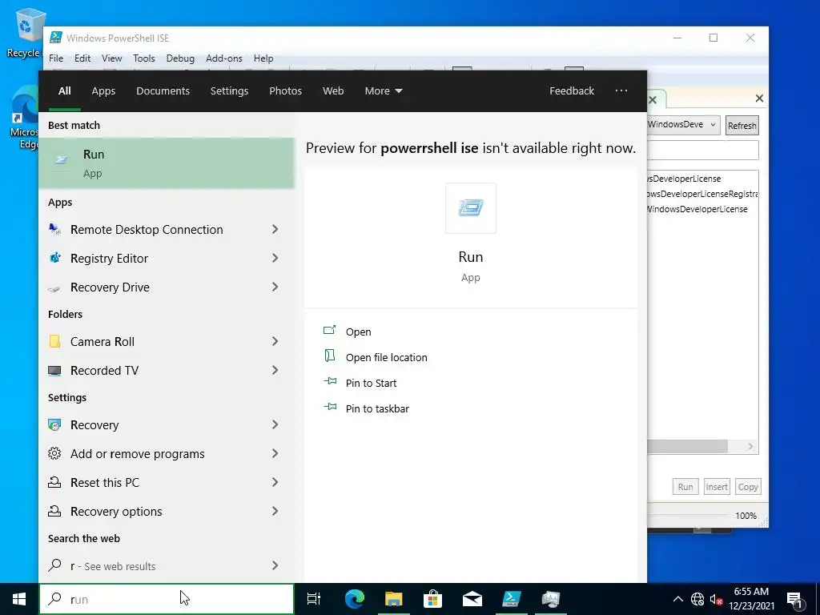The width and height of the screenshot is (820, 615).
Task: Open the Add-ons menu in PowerShell ISE
Action: coord(224,58)
